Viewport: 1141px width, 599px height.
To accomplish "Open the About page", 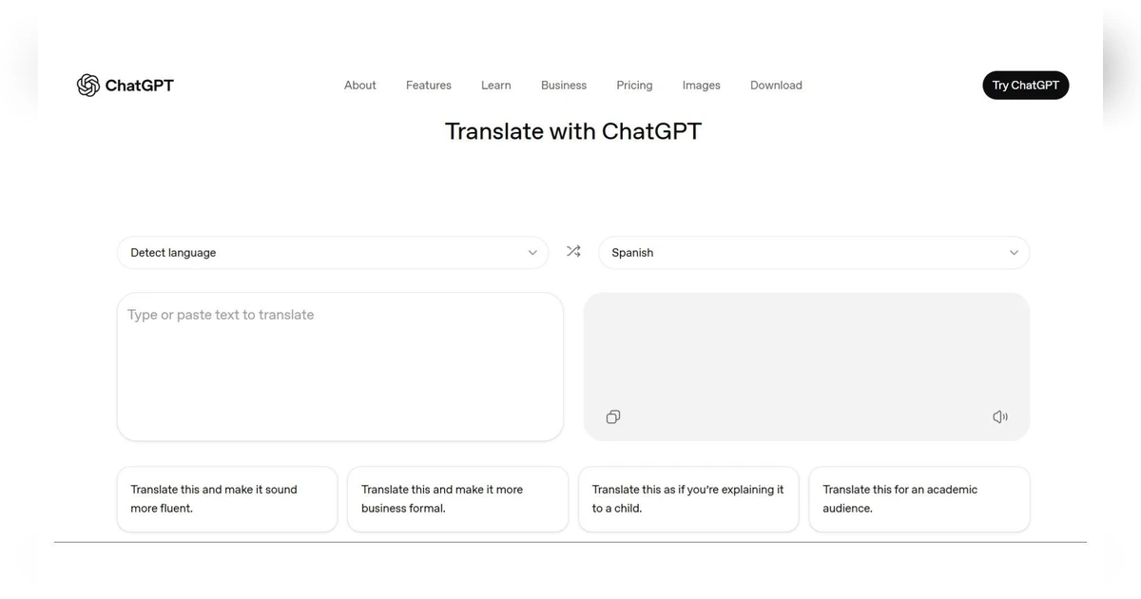I will point(359,85).
